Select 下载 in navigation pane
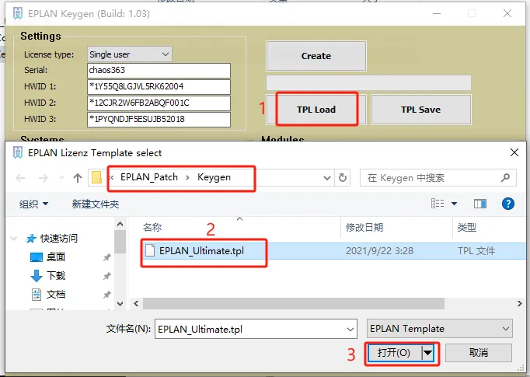Screen dimensions: 530x377 click(x=48, y=276)
